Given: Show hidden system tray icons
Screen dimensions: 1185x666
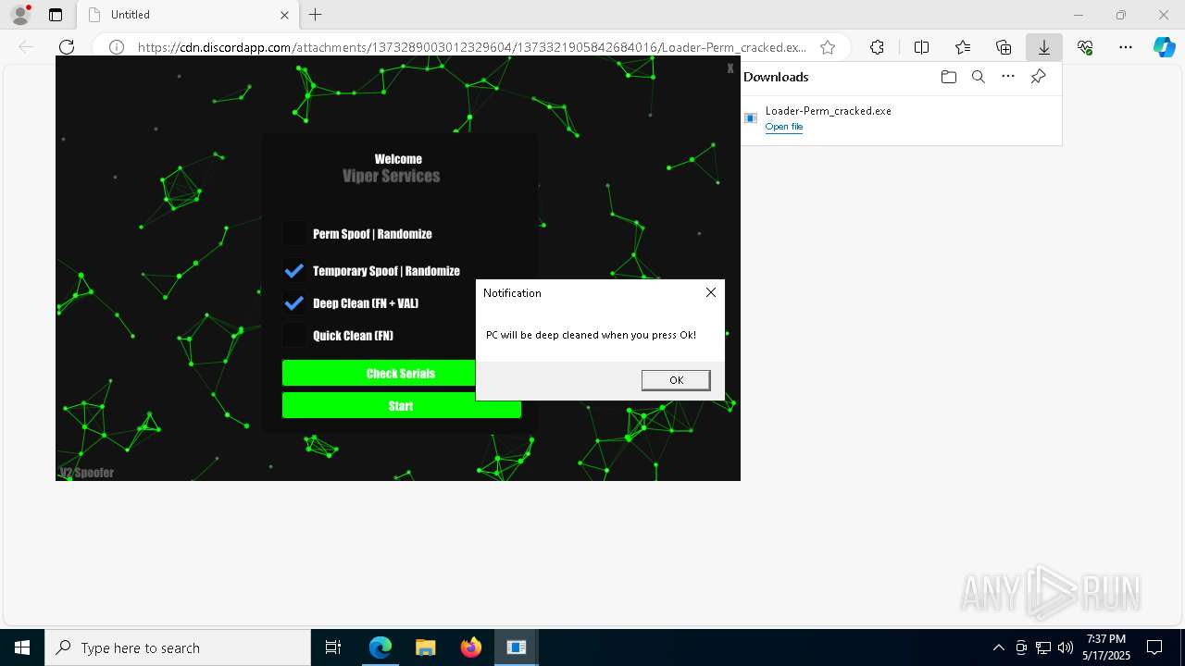Looking at the screenshot, I should [x=998, y=647].
